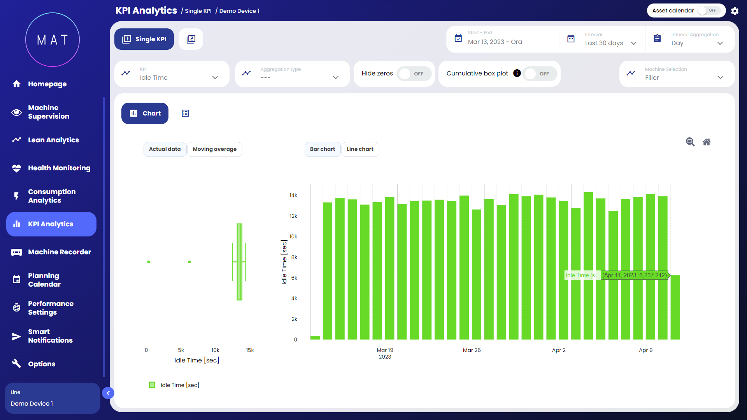Open settings gear icon
The width and height of the screenshot is (747, 420).
click(x=735, y=11)
